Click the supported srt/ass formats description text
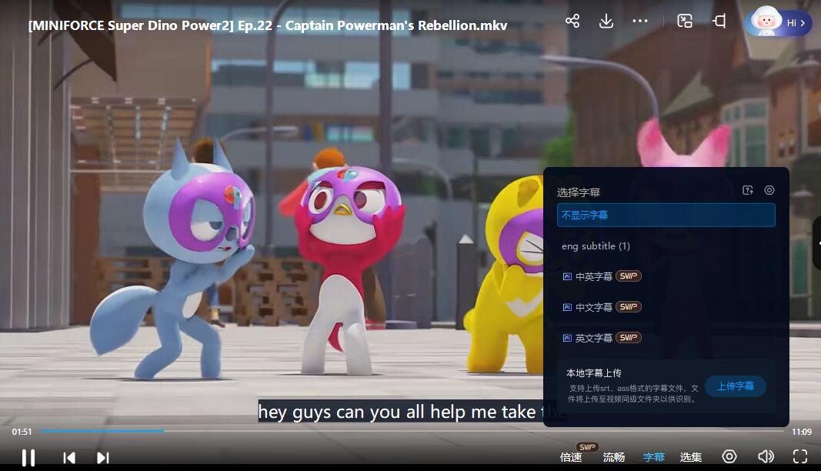The width and height of the screenshot is (821, 471). 633,393
